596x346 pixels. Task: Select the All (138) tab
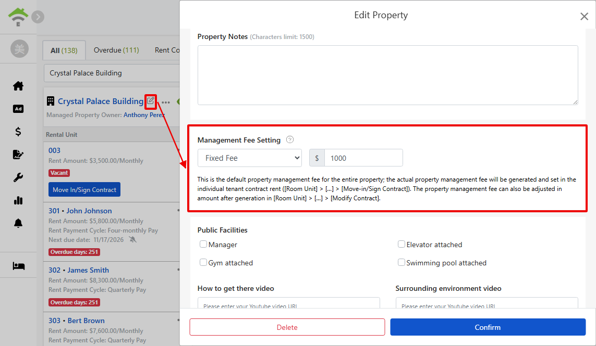tap(64, 50)
